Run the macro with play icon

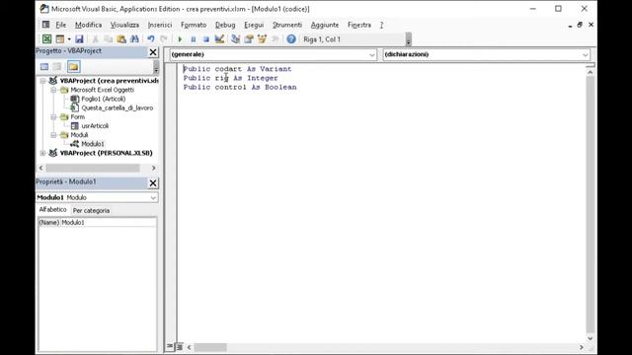[x=180, y=39]
